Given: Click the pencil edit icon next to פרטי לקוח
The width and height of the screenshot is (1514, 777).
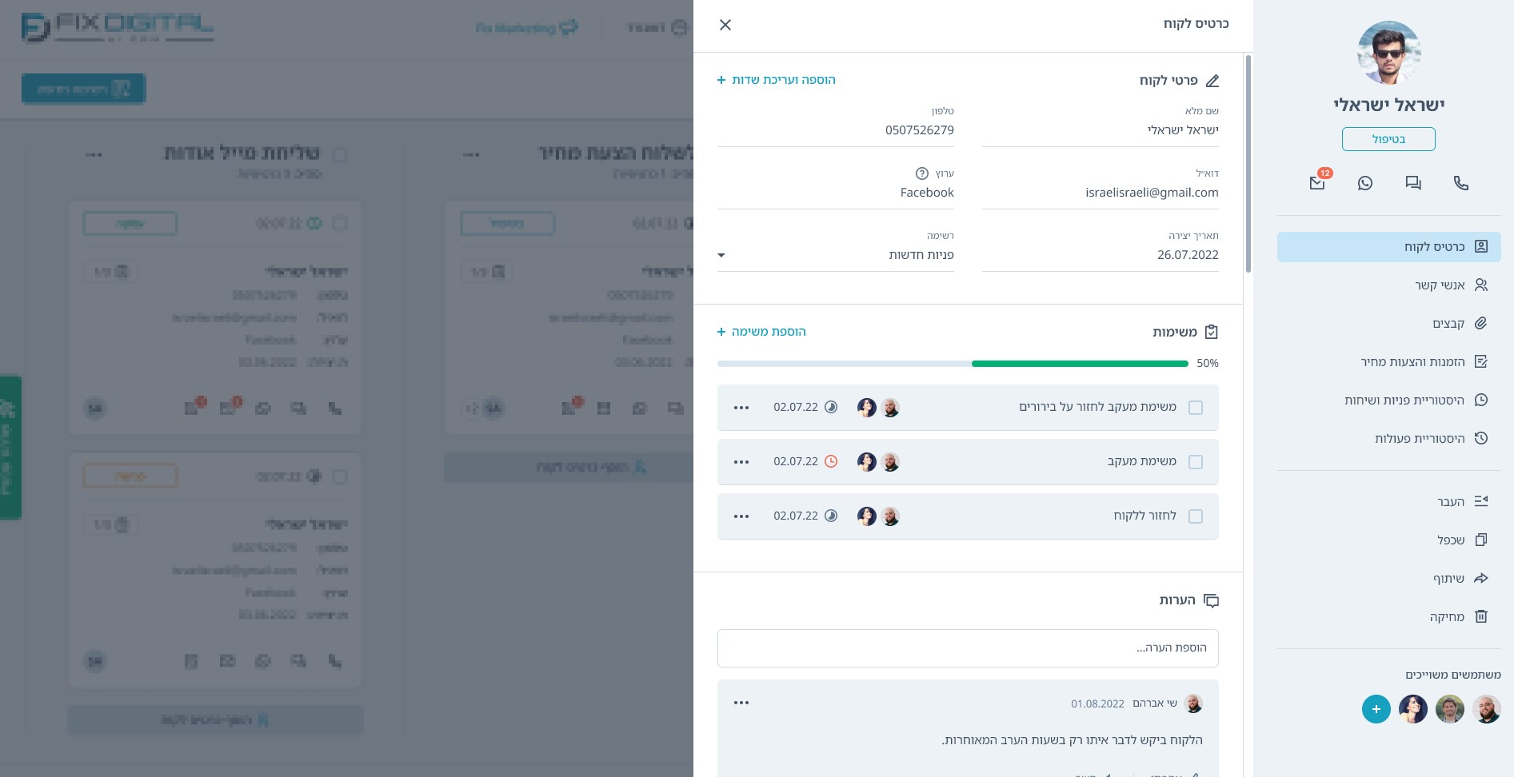Looking at the screenshot, I should [1212, 81].
